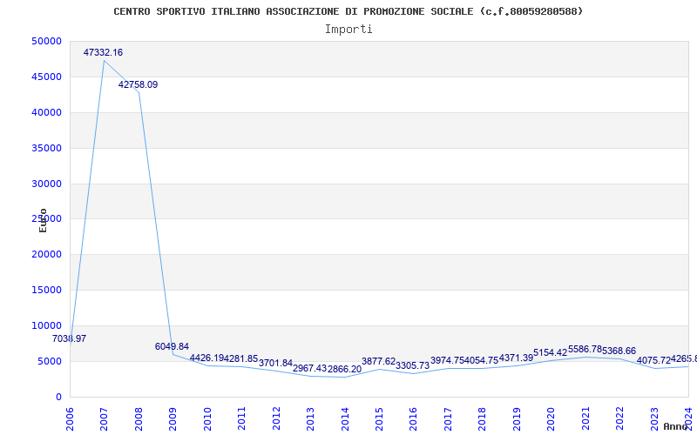
Task: Click the x-axis year 2019
Action: [x=517, y=419]
